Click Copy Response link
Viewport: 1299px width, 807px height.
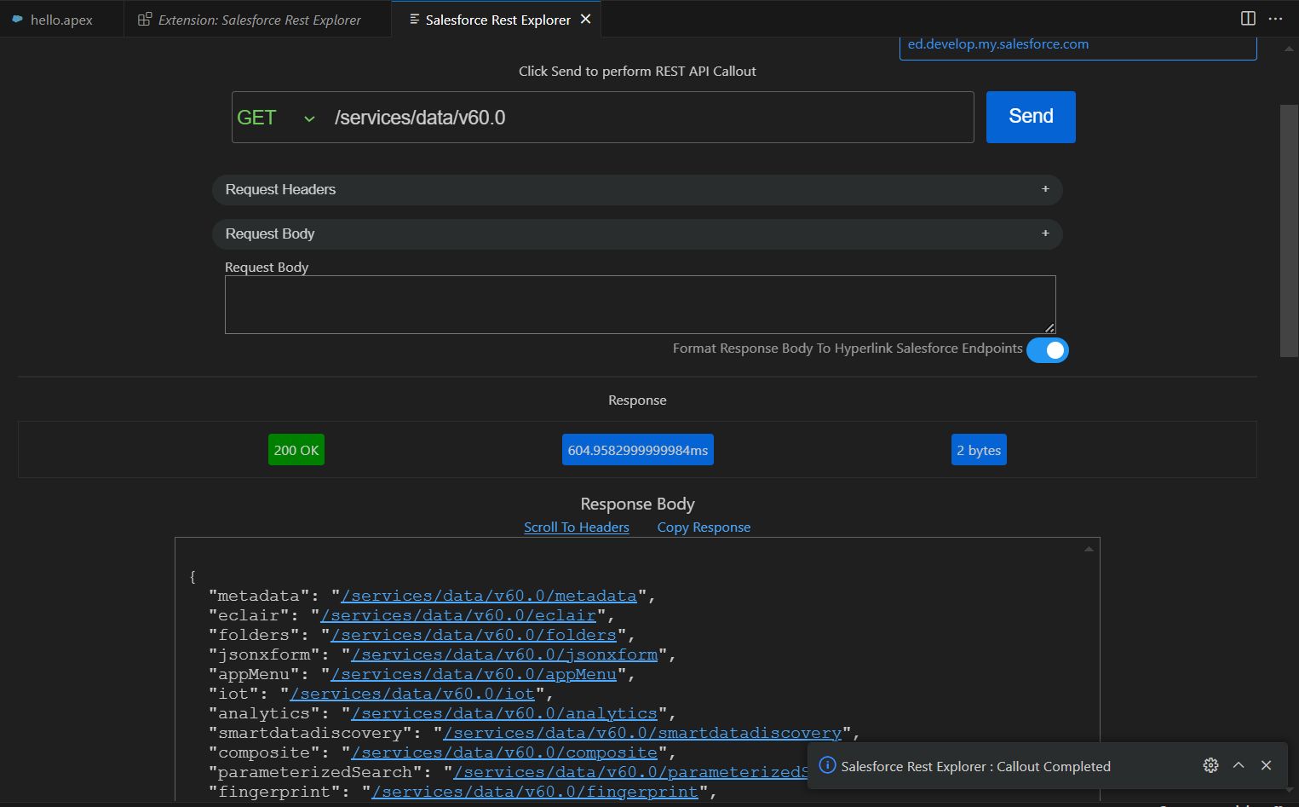(704, 527)
